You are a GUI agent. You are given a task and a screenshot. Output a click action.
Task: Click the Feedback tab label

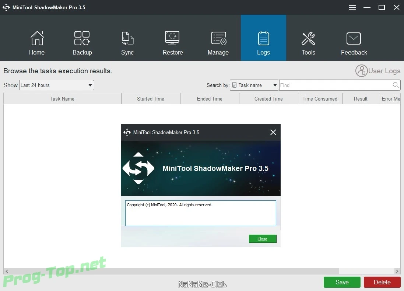[354, 52]
